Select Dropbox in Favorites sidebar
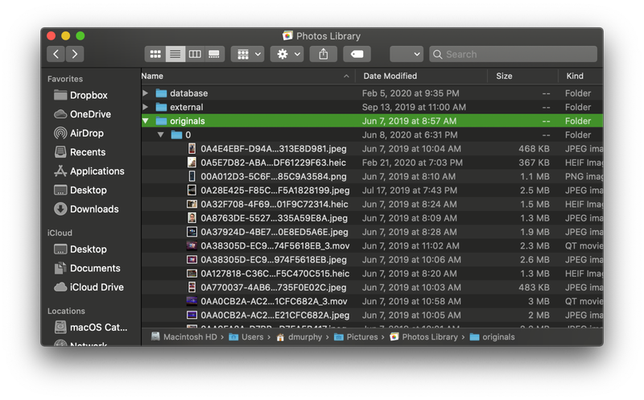Screen dimensions: 644x400 pos(89,95)
